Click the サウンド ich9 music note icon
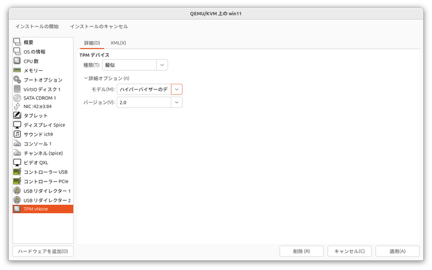Image resolution: width=432 pixels, height=270 pixels. [17, 134]
